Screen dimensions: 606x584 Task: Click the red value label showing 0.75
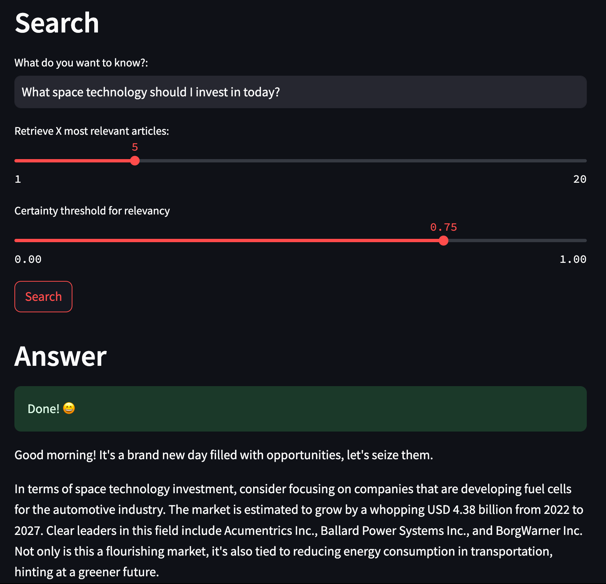pos(444,227)
